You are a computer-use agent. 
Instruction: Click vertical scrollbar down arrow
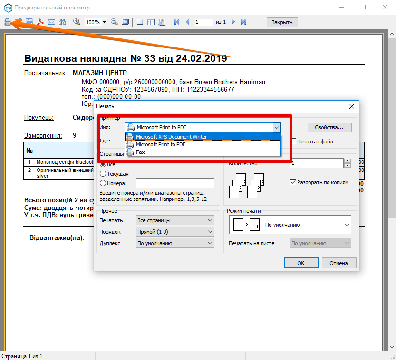coord(392,347)
